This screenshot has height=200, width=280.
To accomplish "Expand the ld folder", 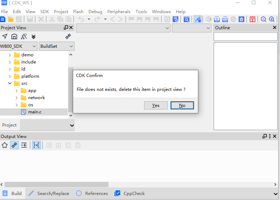I will click(x=10, y=69).
